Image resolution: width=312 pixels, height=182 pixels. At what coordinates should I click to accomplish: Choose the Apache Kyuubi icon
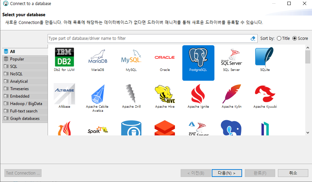265,94
